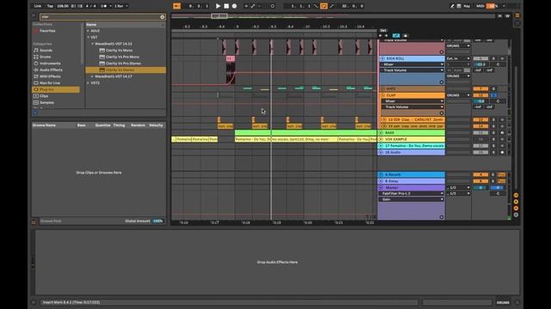
Task: Select Instruments category in browser
Action: pyautogui.click(x=50, y=64)
